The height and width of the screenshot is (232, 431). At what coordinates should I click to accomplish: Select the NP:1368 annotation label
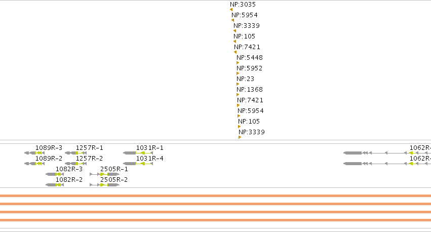coord(250,89)
